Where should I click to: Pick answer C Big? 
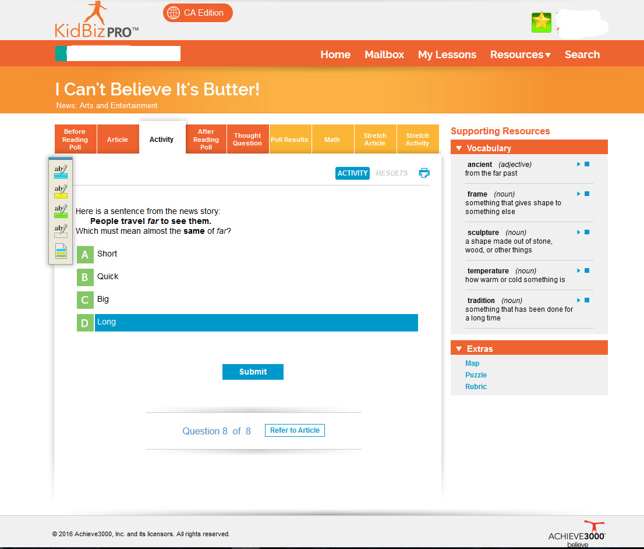85,300
